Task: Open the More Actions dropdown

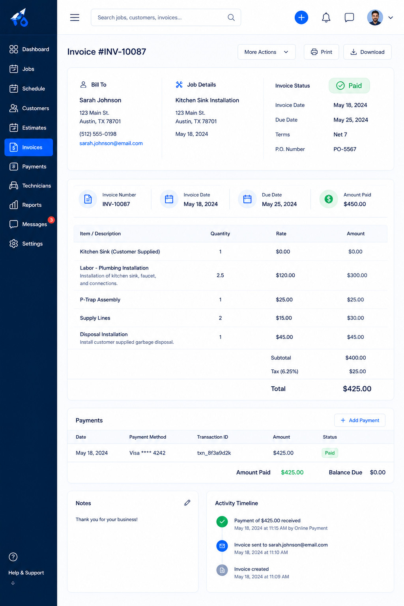Action: (x=267, y=52)
